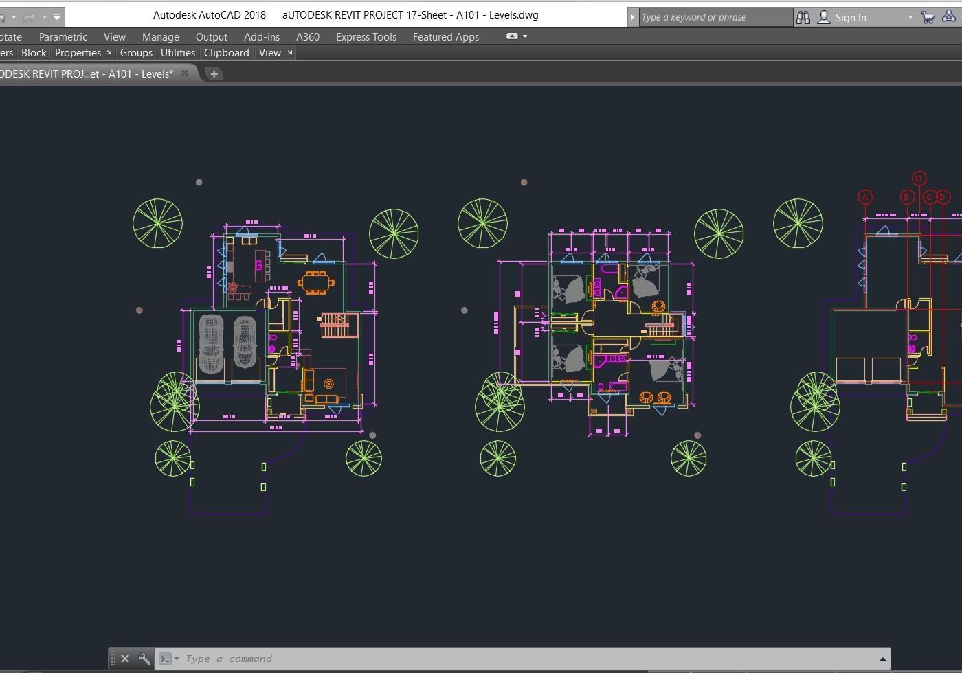Screen dimensions: 962x673
Task: Open the View panel dialog launcher arrow
Action: pyautogui.click(x=290, y=52)
